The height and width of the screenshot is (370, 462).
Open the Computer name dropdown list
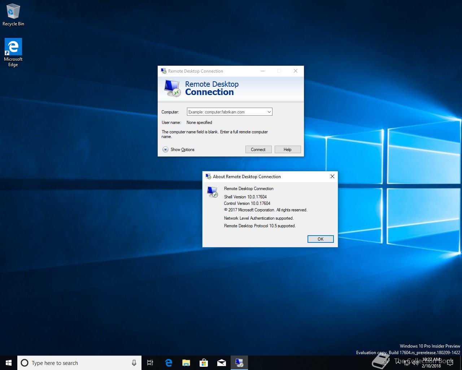[x=269, y=112]
